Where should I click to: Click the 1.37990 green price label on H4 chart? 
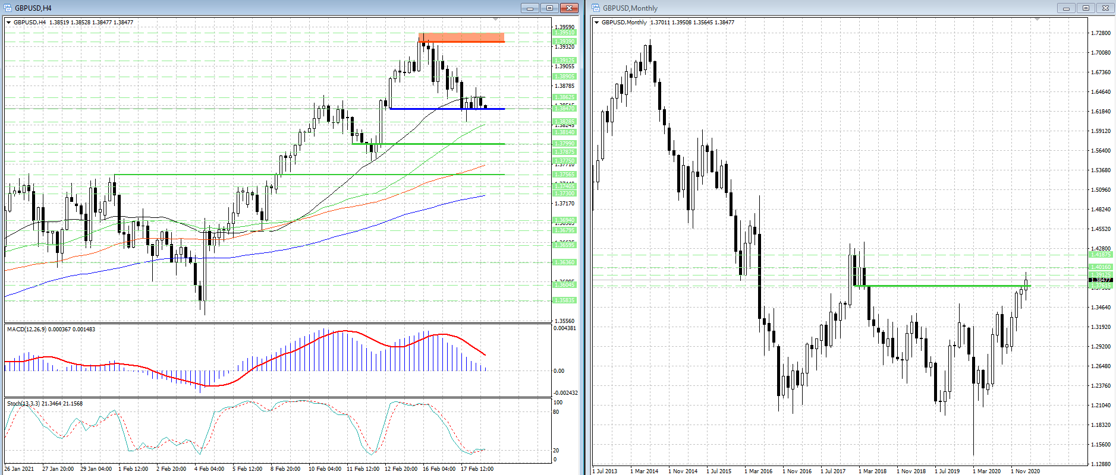564,143
